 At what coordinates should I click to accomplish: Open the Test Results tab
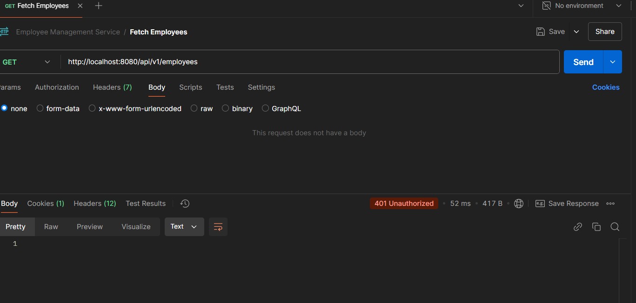(146, 204)
